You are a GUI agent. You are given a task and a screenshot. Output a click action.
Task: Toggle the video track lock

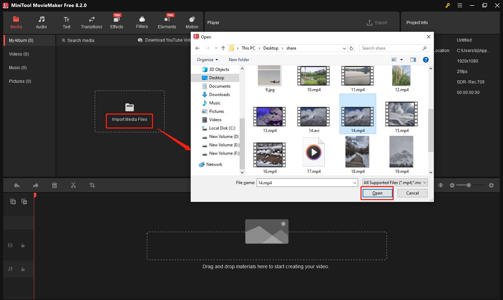click(x=23, y=246)
